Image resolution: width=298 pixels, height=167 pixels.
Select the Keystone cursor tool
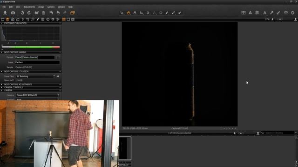(154, 13)
